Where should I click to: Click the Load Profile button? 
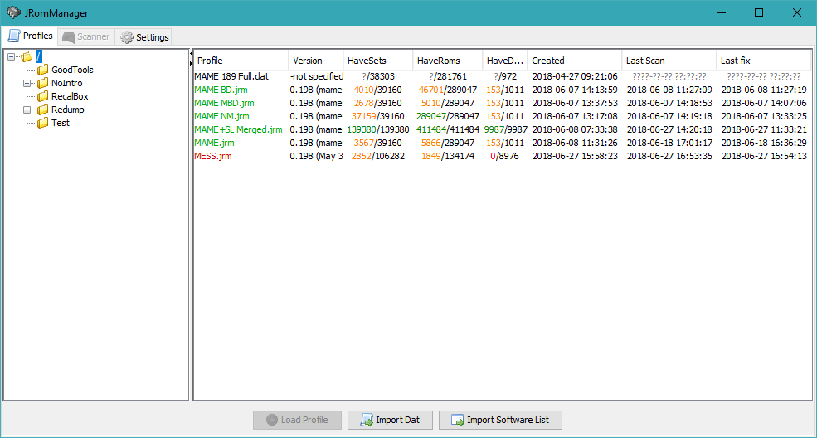click(297, 420)
